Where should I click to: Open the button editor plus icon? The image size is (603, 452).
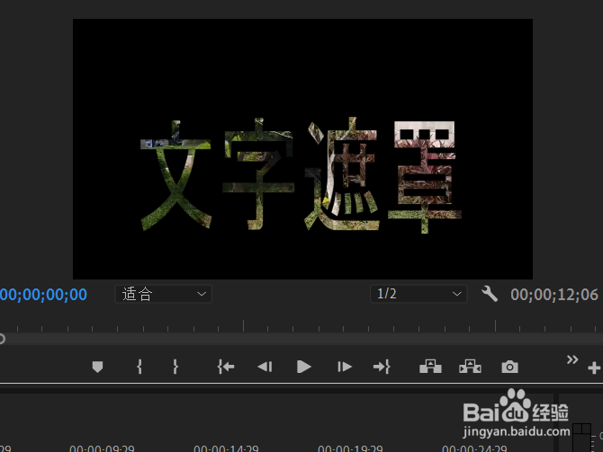(594, 368)
